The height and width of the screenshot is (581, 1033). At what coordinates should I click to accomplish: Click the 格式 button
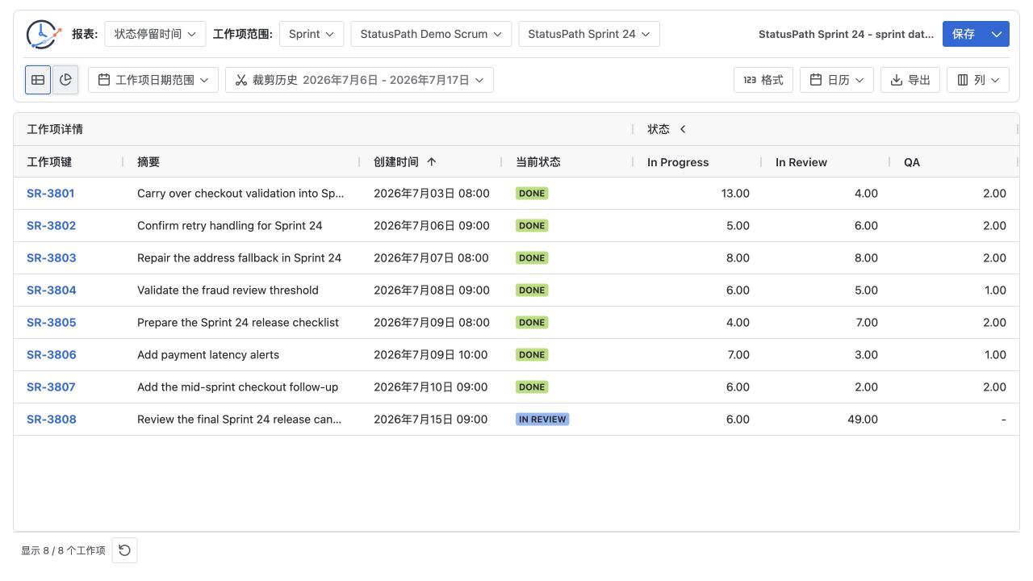point(763,80)
